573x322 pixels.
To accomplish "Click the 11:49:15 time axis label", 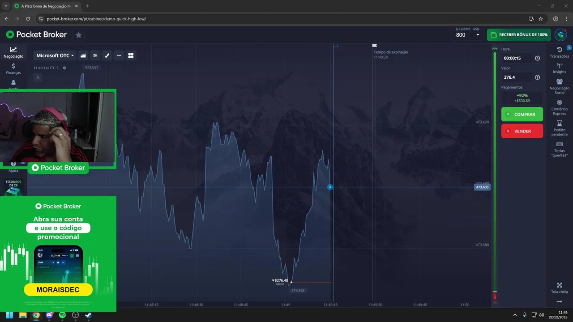I will tap(330, 305).
